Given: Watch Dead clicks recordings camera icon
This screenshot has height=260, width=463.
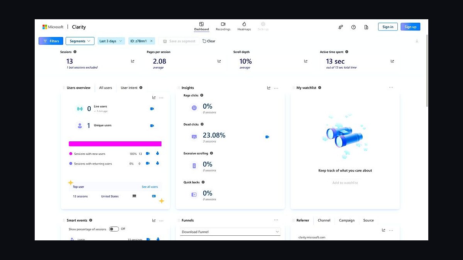Looking at the screenshot, I should click(x=267, y=137).
